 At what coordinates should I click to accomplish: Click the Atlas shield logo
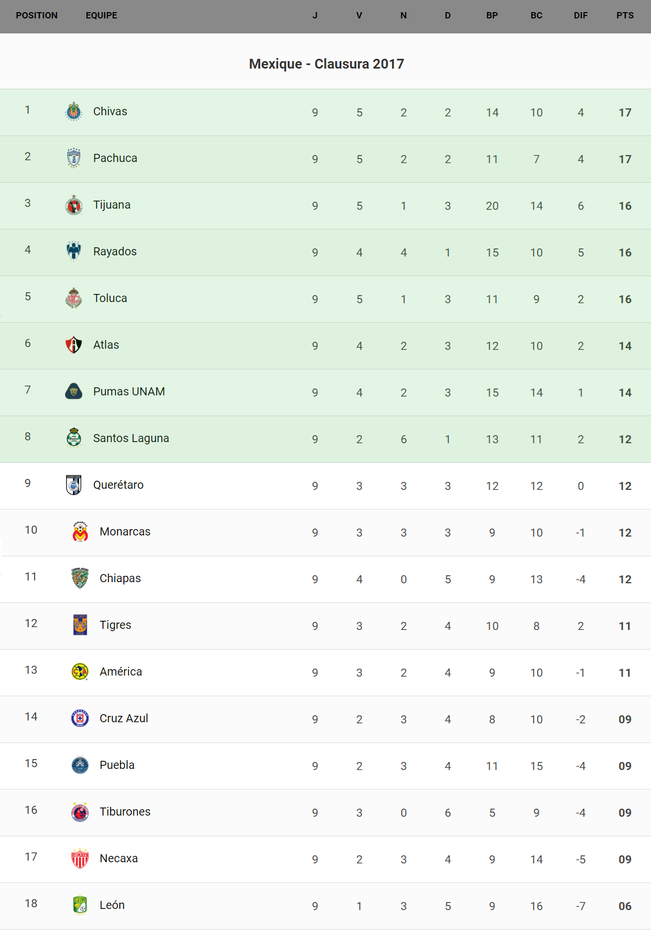coord(74,345)
